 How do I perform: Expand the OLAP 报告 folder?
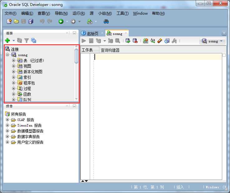(x=7, y=120)
